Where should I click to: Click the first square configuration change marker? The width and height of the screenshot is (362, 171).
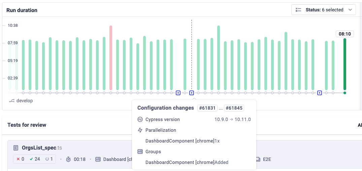click(x=178, y=93)
